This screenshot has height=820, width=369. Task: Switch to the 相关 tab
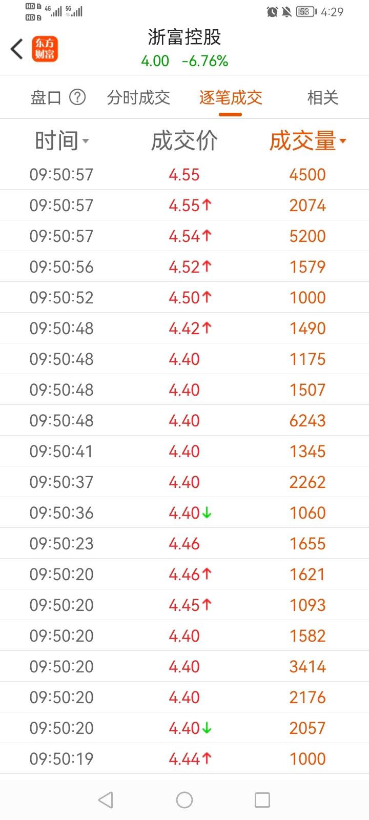tap(323, 97)
